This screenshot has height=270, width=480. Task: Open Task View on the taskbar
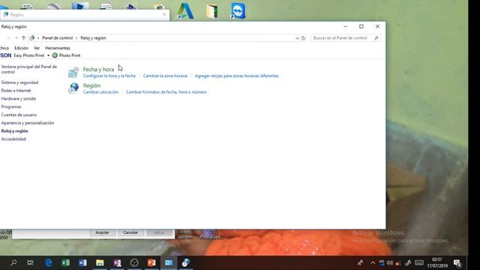click(30, 262)
